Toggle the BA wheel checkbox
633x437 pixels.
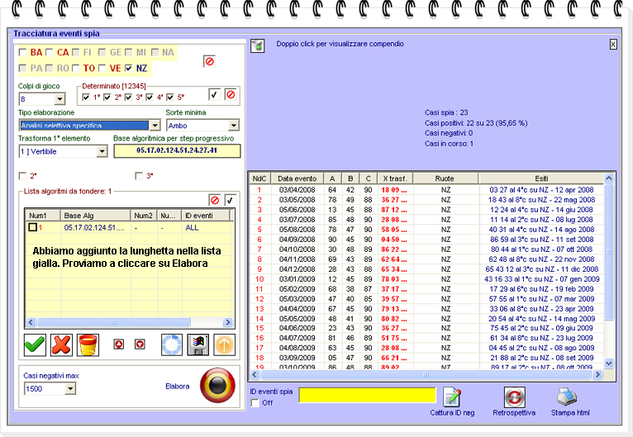pos(22,52)
